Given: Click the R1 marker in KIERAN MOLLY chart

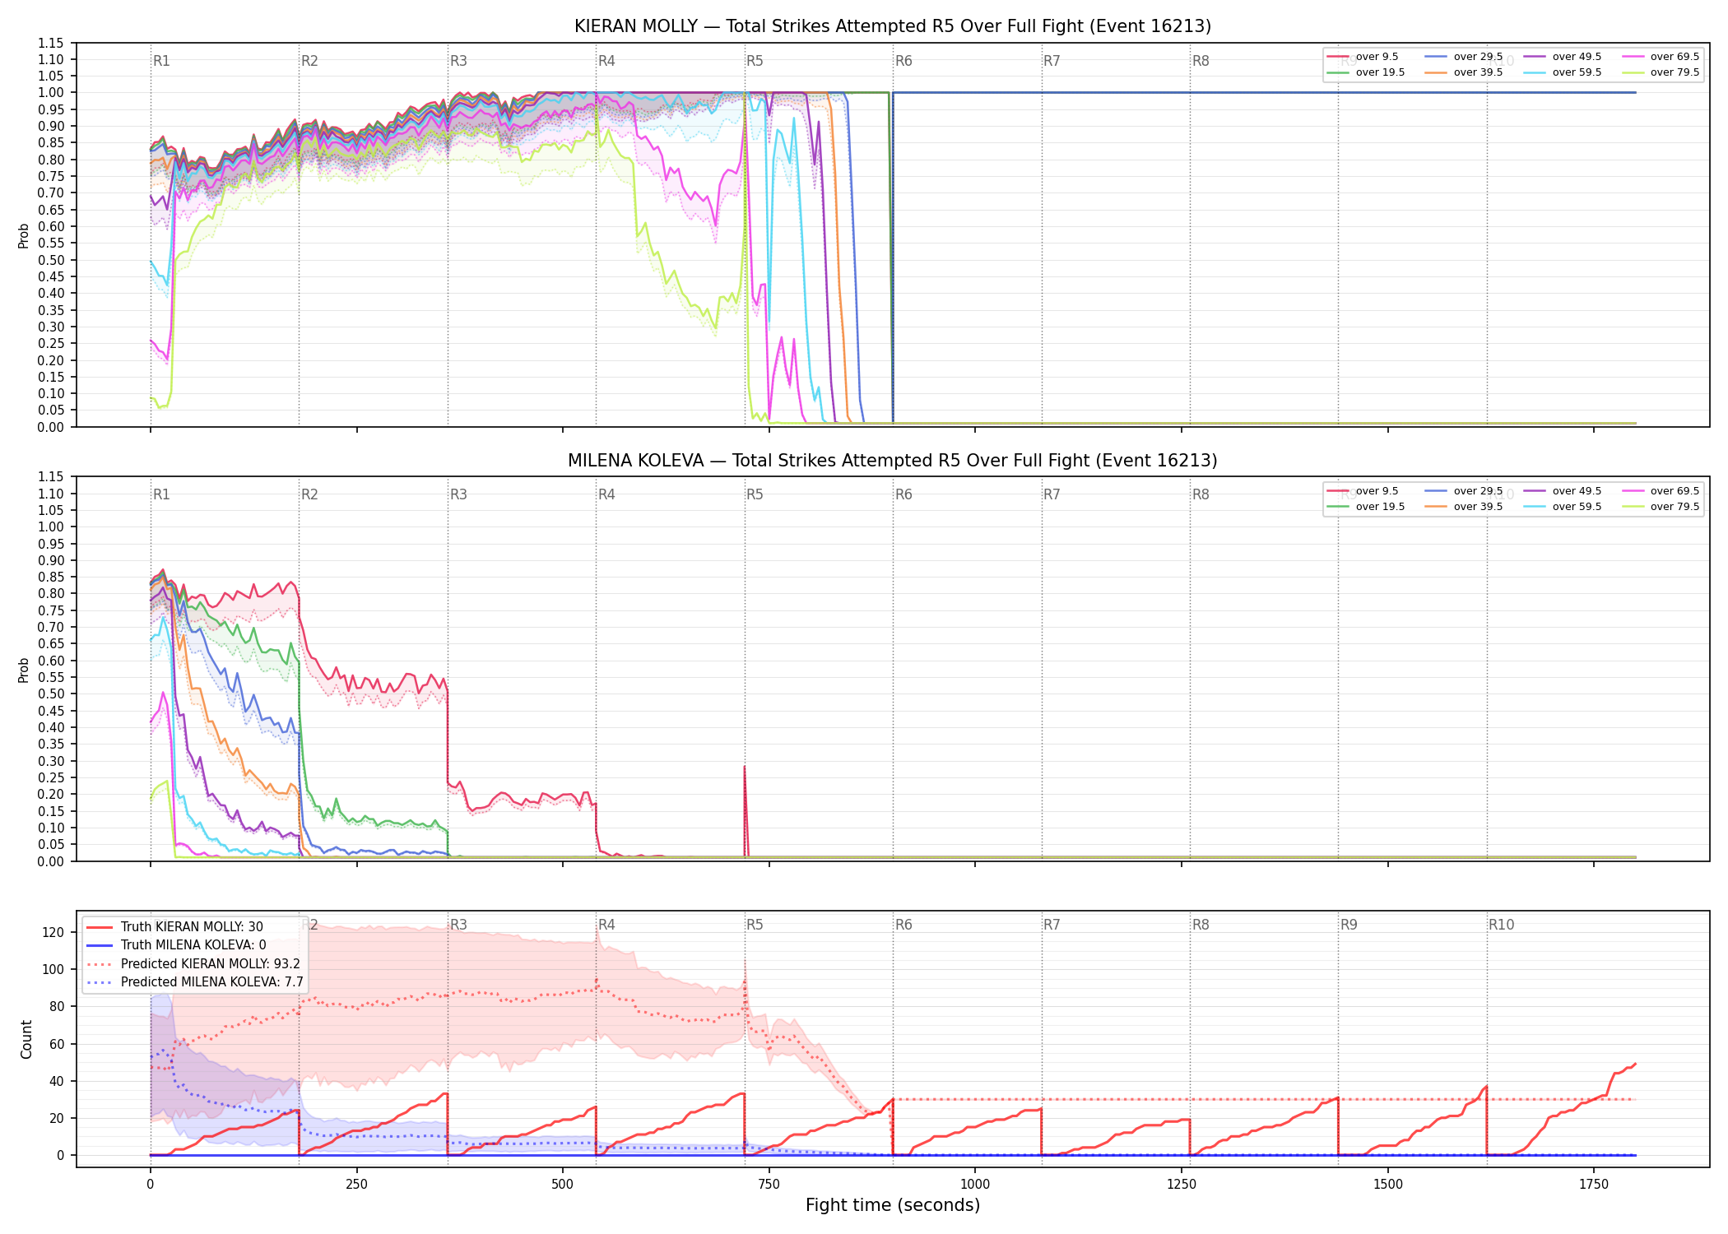Looking at the screenshot, I should point(161,61).
